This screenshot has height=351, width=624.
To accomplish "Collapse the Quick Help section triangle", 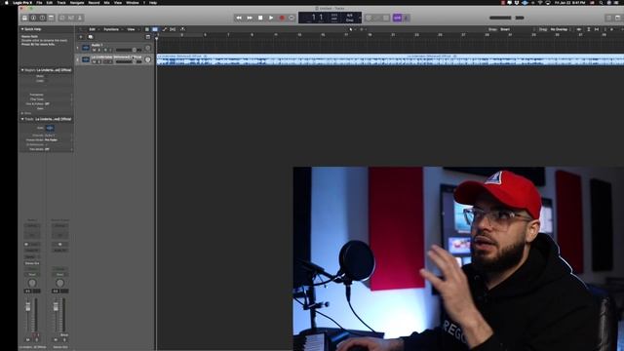I will (x=22, y=29).
